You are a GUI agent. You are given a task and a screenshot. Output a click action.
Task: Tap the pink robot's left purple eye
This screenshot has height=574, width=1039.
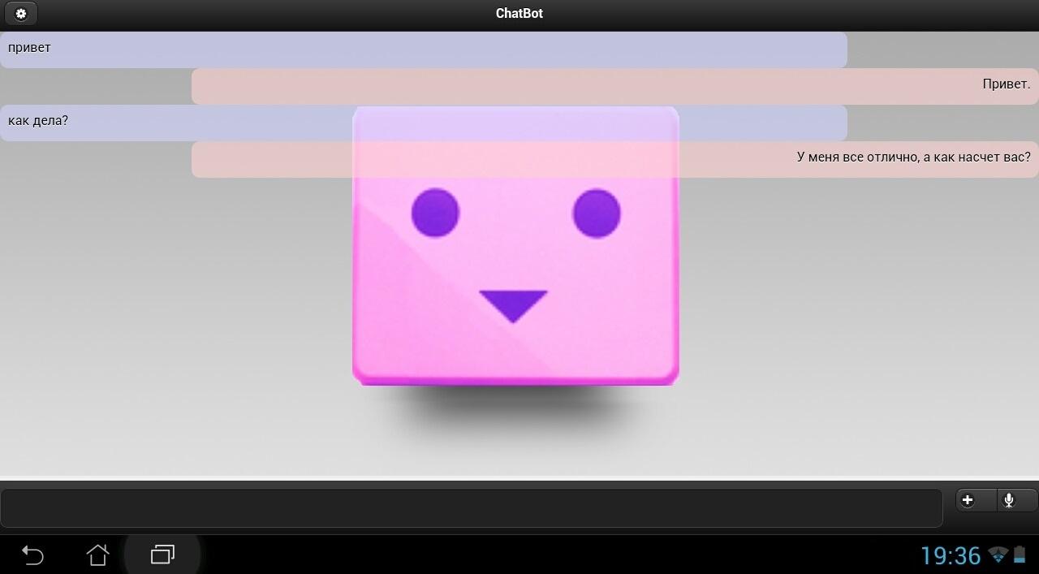coord(435,213)
